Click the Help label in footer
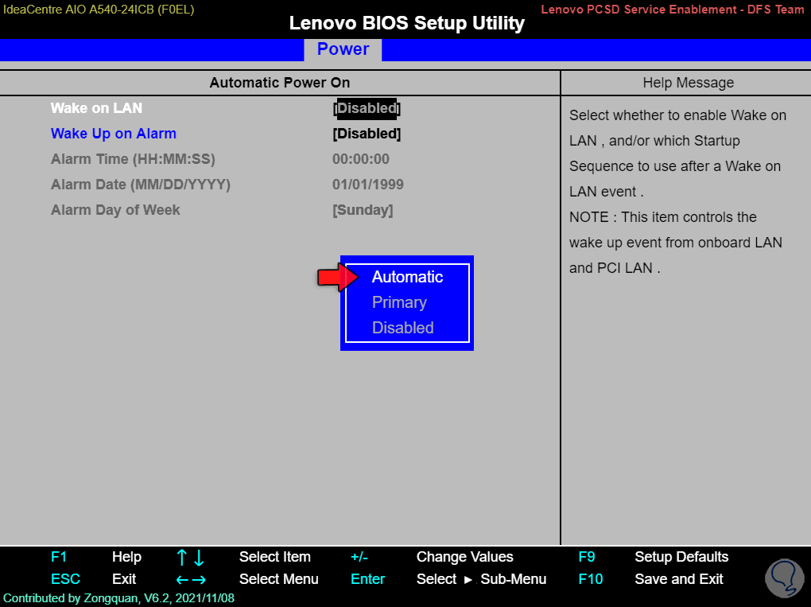Screen dimensions: 811x607 pos(126,557)
